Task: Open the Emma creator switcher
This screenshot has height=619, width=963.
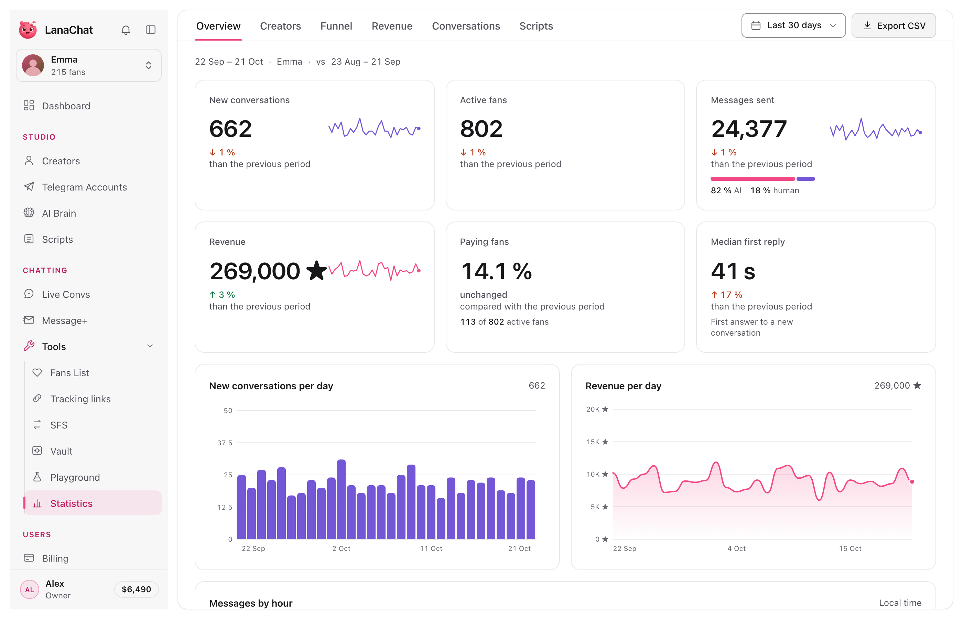Action: (88, 66)
